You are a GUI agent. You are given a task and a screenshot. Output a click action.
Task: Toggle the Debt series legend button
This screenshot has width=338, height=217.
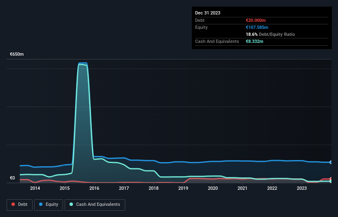click(x=19, y=205)
